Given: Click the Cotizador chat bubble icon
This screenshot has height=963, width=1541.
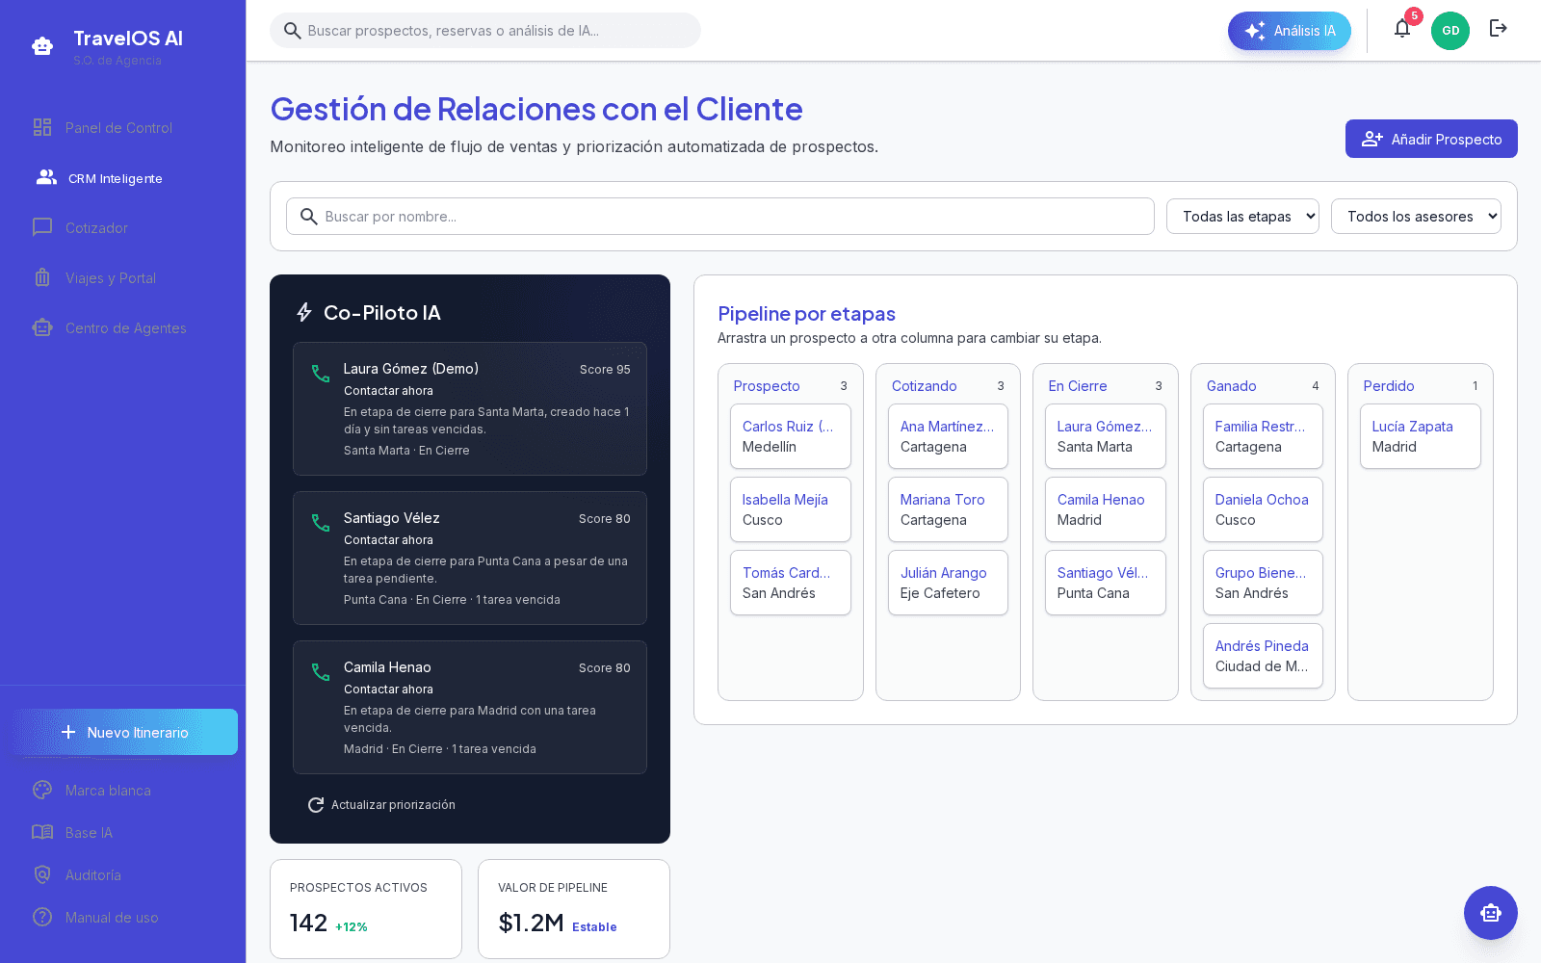Looking at the screenshot, I should click(42, 227).
